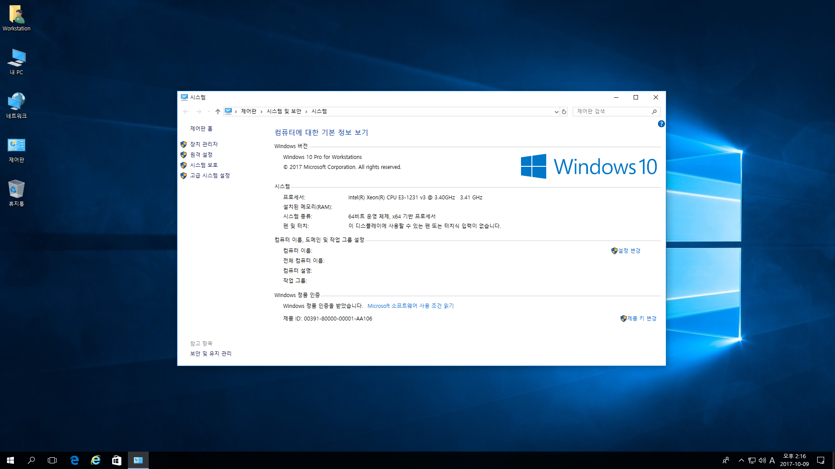Open the 휴지통 recycle bin icon

[x=17, y=193]
